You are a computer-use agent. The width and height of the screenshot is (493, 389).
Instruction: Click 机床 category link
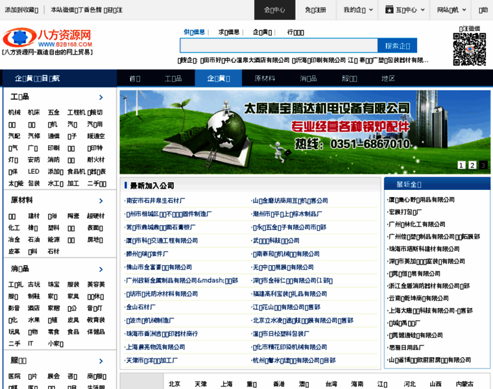34,112
